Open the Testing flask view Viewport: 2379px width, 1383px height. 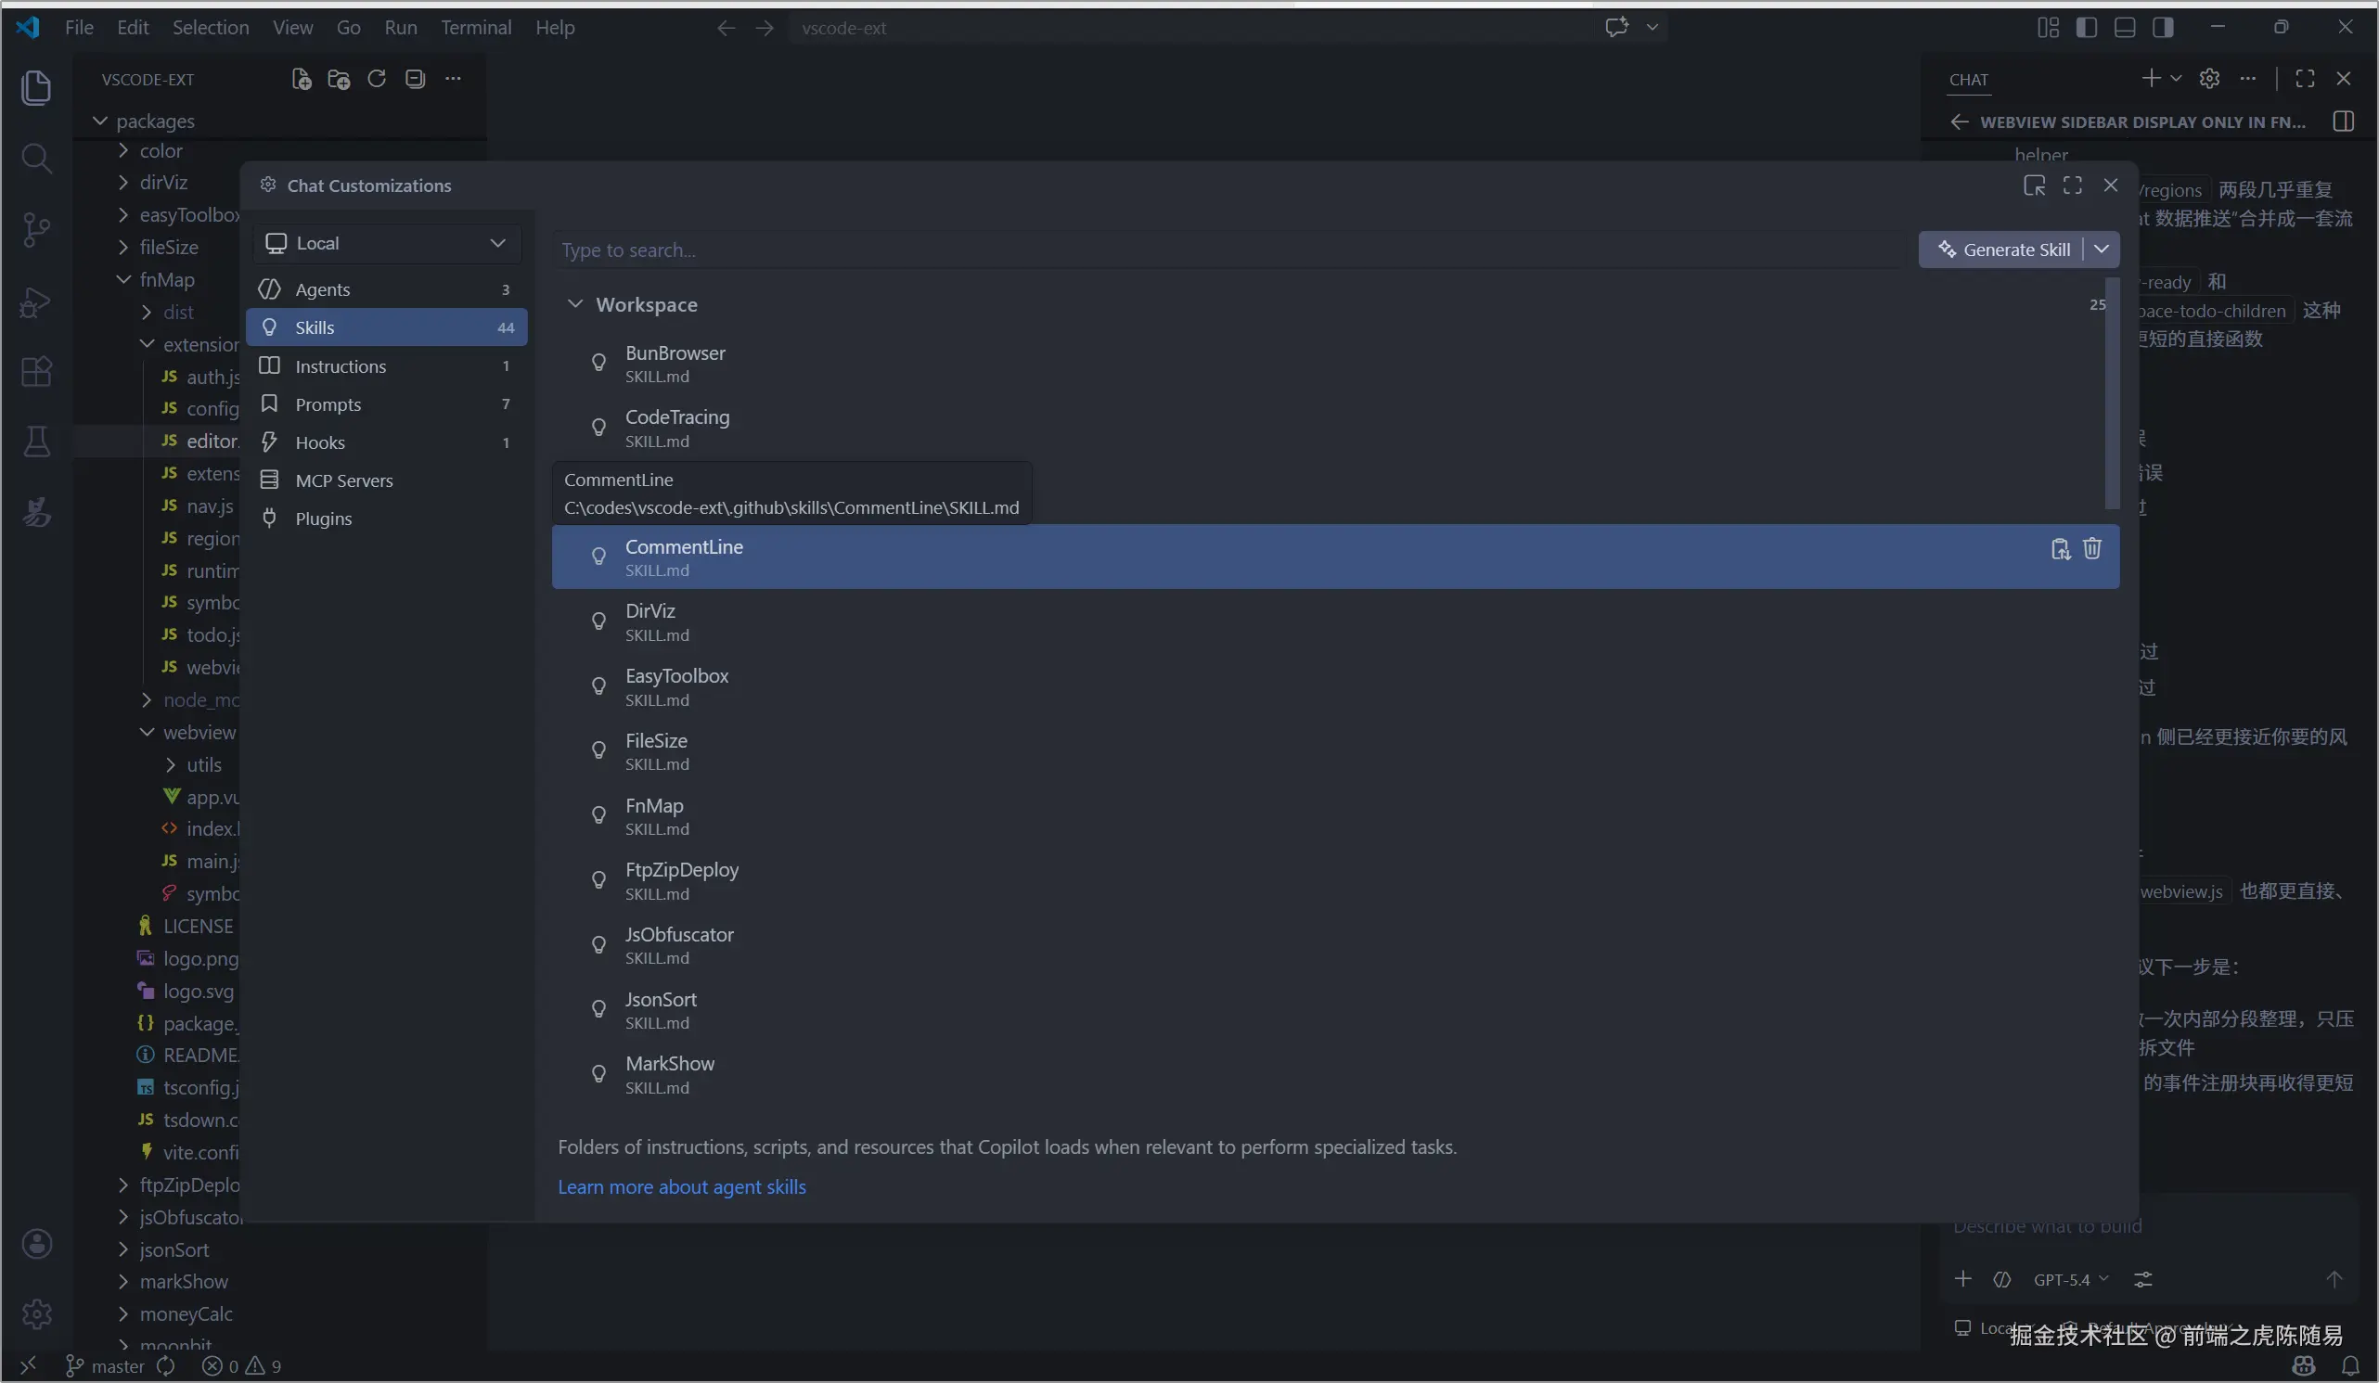point(36,441)
